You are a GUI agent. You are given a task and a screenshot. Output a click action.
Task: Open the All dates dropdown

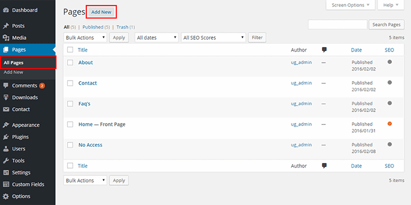156,38
